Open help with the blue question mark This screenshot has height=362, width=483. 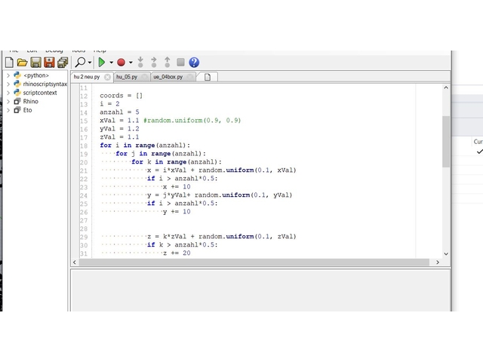click(194, 63)
